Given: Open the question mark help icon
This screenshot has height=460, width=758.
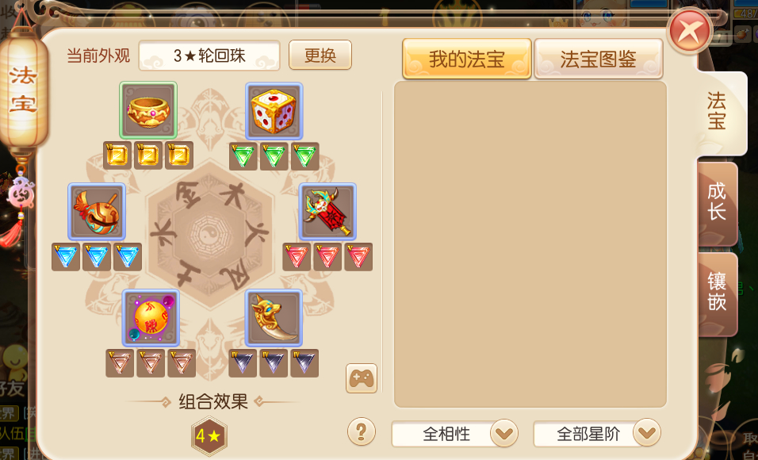Looking at the screenshot, I should click(x=362, y=431).
